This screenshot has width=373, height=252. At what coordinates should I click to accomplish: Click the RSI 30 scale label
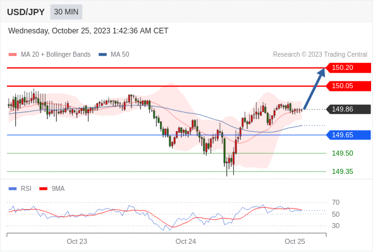336,226
